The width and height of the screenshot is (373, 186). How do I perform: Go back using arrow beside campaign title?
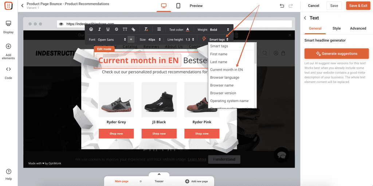pos(22,5)
